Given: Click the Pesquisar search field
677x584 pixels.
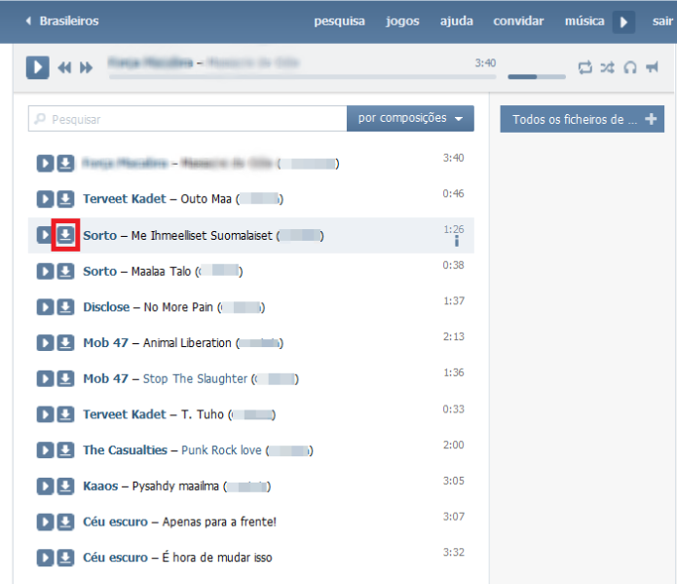Looking at the screenshot, I should coord(187,118).
